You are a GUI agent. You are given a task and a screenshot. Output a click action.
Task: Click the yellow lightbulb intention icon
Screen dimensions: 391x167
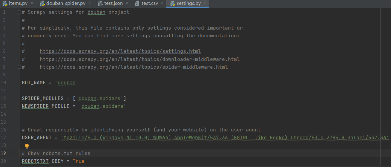[27, 146]
